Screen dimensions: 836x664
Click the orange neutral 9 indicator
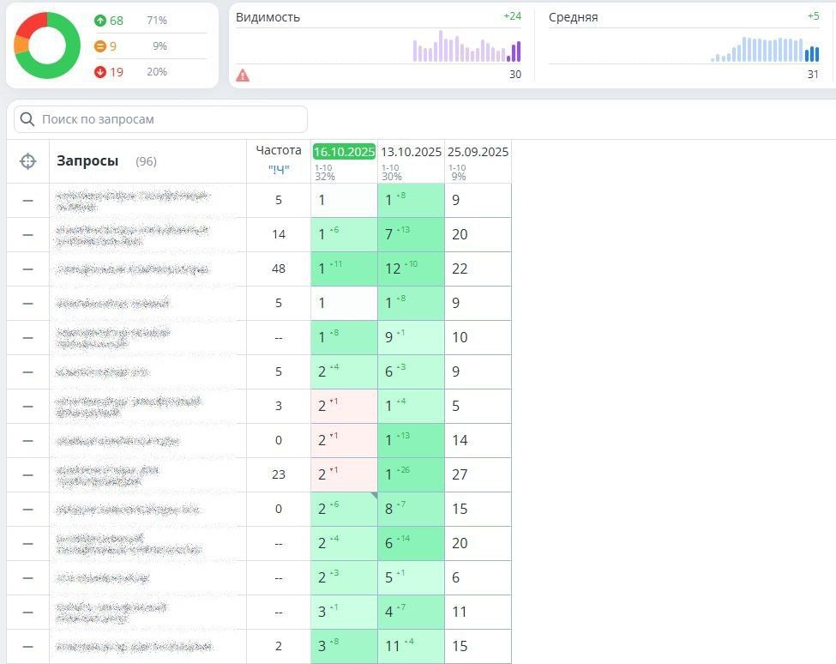(102, 46)
